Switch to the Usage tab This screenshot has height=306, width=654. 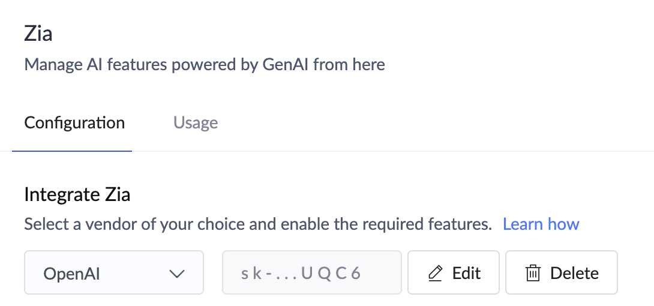[x=196, y=123]
